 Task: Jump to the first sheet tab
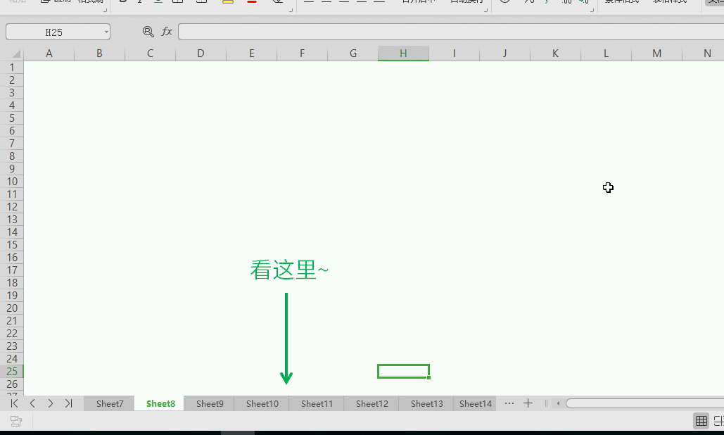pyautogui.click(x=14, y=403)
